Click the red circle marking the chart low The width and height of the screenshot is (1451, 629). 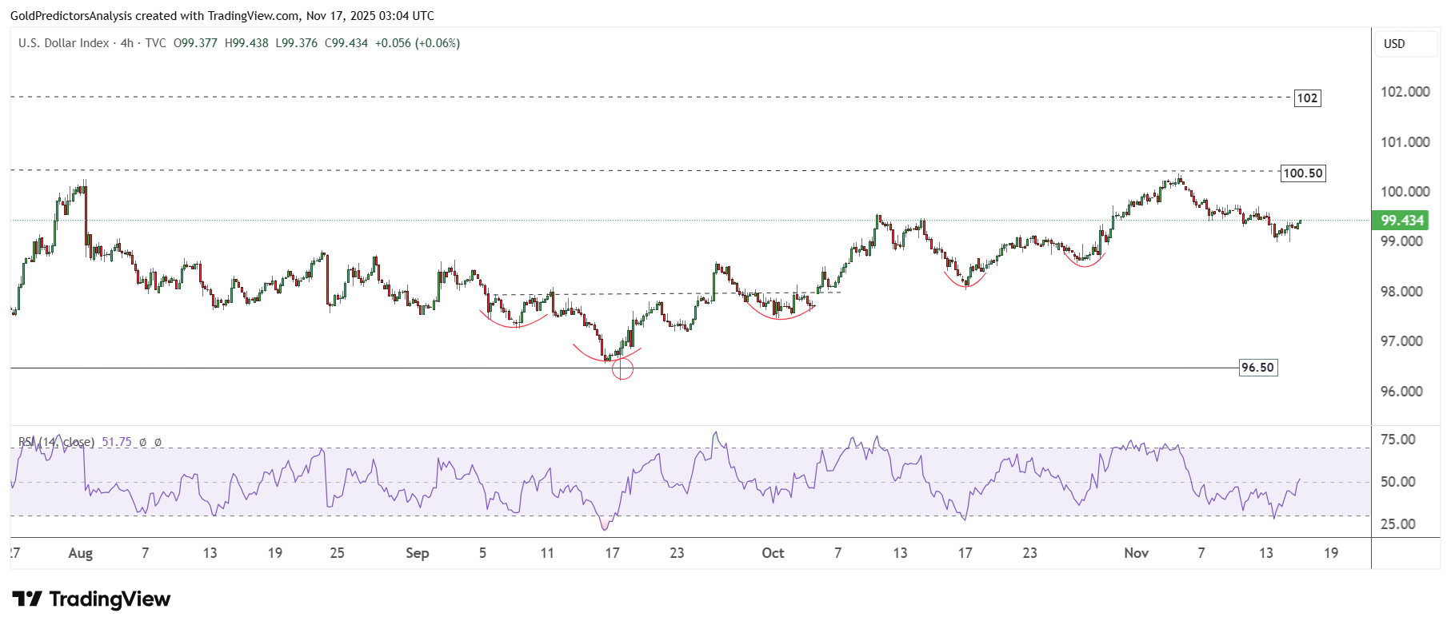[622, 368]
